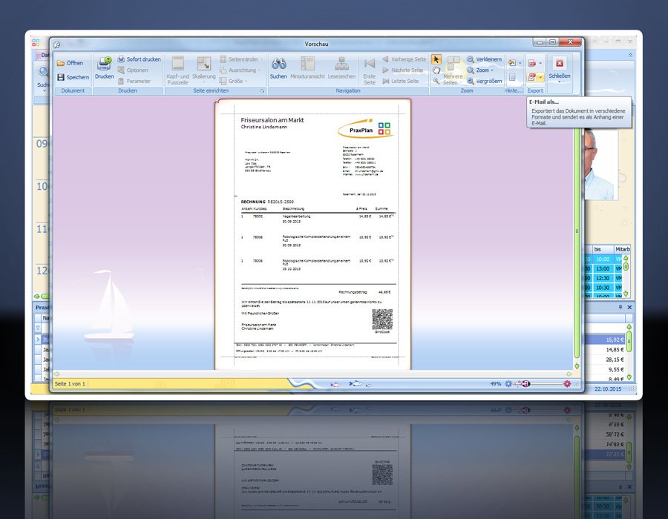Click the red gear zoom-in icon
The height and width of the screenshot is (519, 668).
coord(566,384)
